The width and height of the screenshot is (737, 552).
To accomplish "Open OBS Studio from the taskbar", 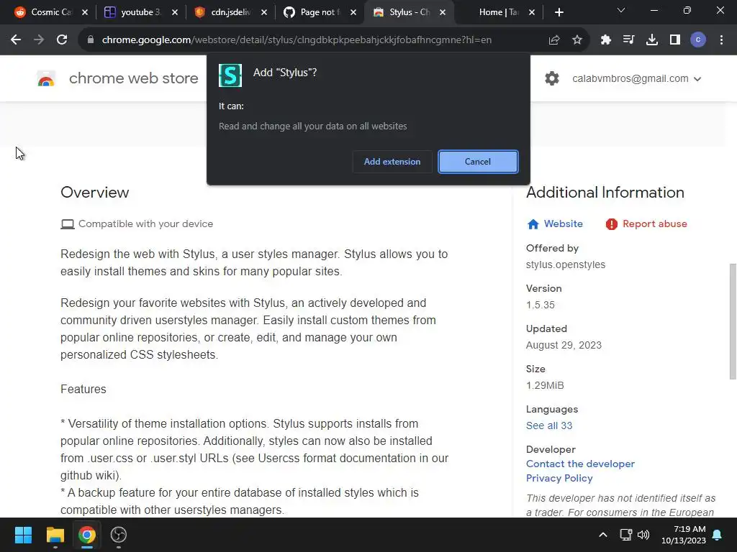I will click(x=119, y=535).
